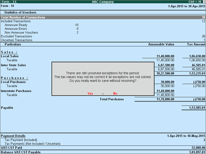This screenshot has width=206, height=154.
Task: Select Non Annexure Vouchers line
Action: 41,33
